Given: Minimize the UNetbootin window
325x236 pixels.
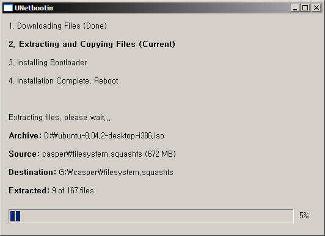Looking at the screenshot, I should pos(295,8).
